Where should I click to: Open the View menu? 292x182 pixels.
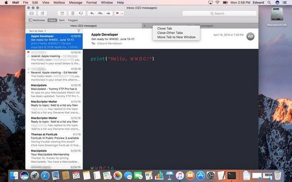[45, 2]
